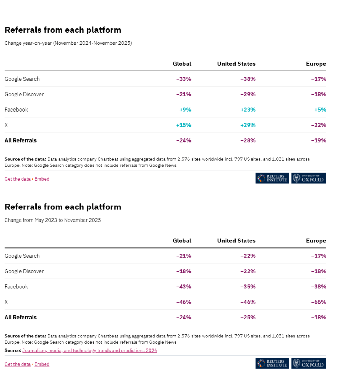Click the +5% Facebook Europe value
This screenshot has height=384, width=338.
[x=320, y=110]
